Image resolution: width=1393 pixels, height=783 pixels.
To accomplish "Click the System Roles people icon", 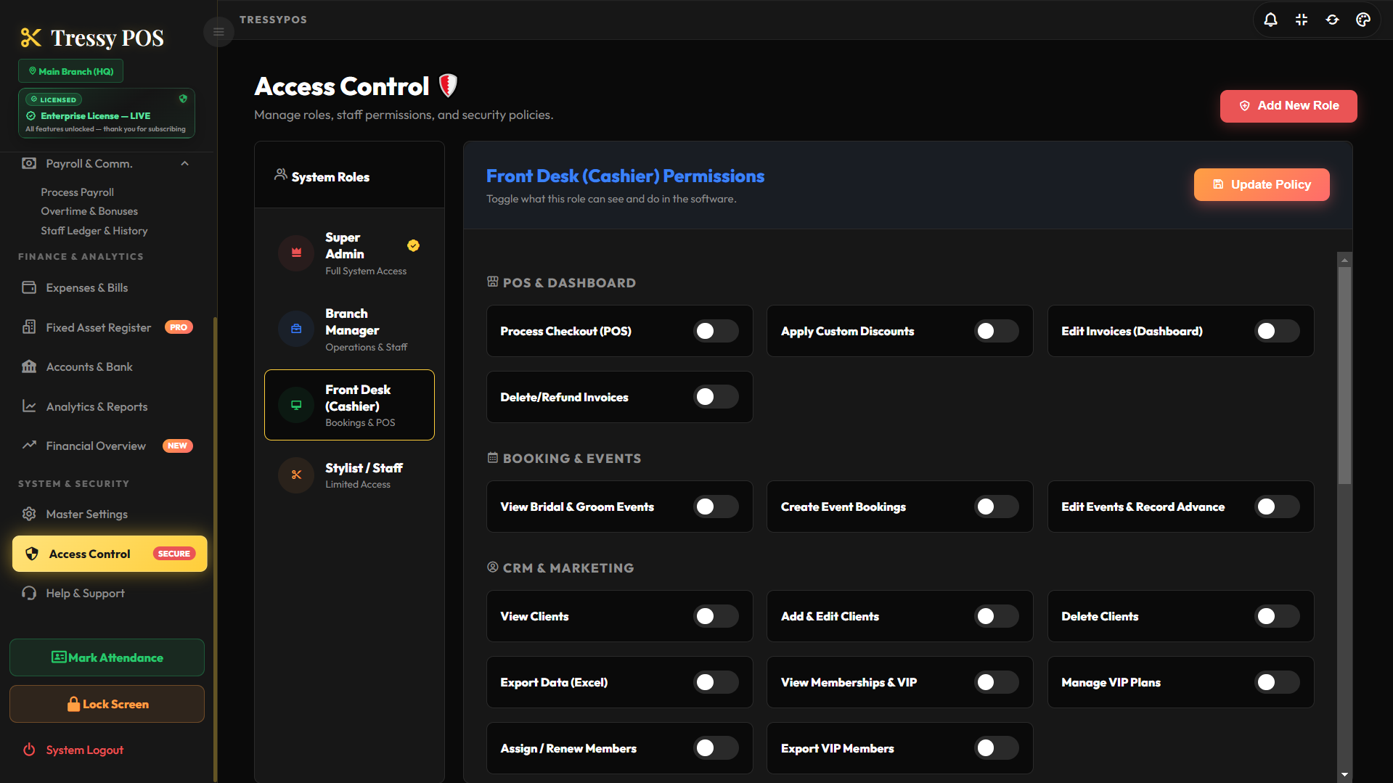I will [280, 175].
